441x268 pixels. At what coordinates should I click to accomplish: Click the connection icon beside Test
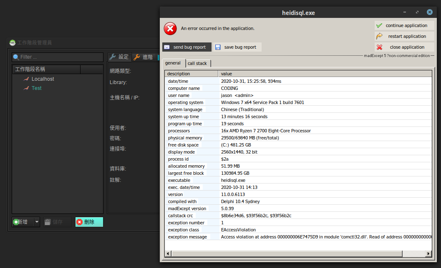point(26,88)
